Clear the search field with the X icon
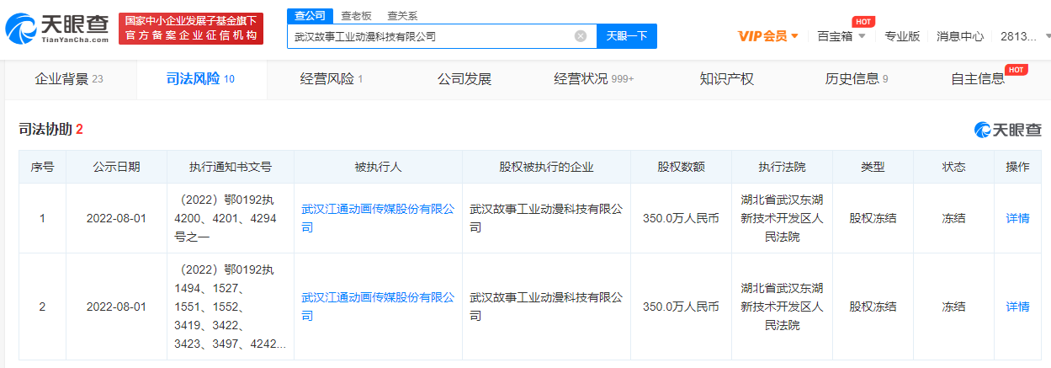 coord(581,36)
